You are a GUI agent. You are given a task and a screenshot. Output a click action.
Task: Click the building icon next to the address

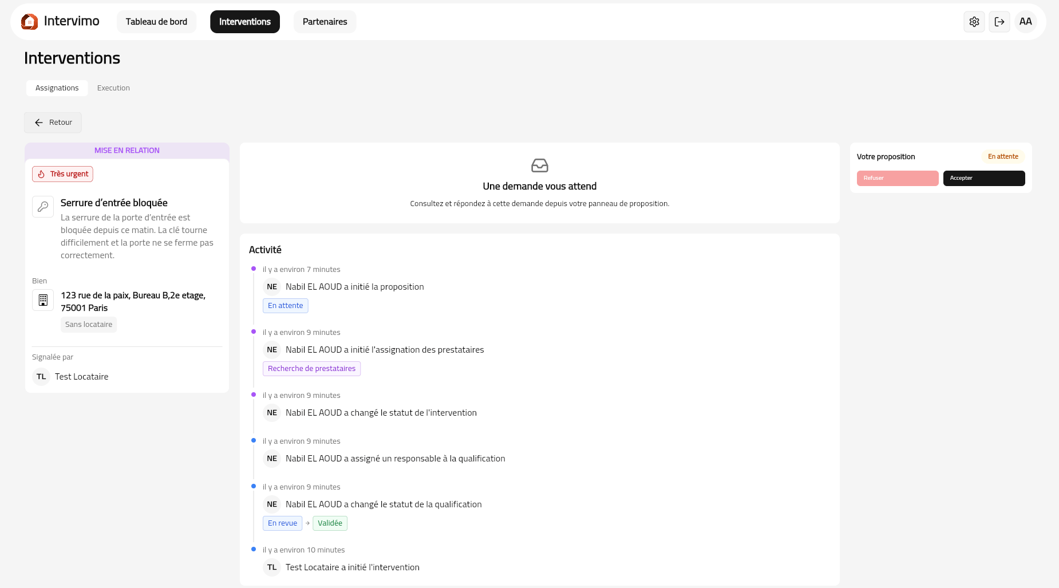click(43, 300)
